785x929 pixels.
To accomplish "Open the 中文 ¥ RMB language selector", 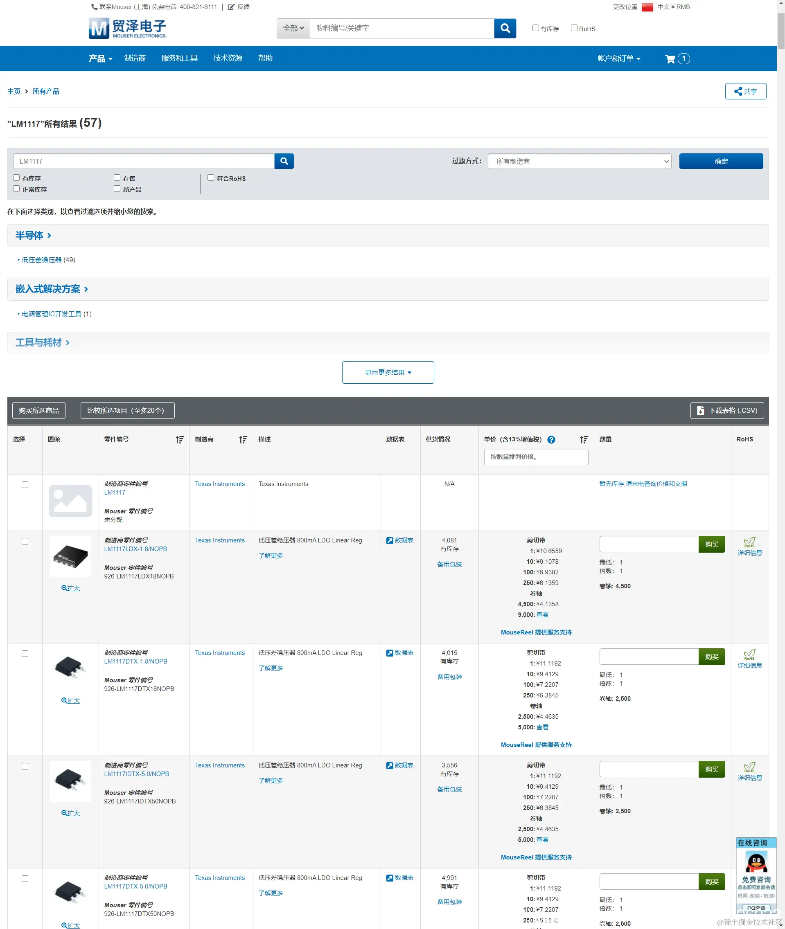I will [673, 7].
